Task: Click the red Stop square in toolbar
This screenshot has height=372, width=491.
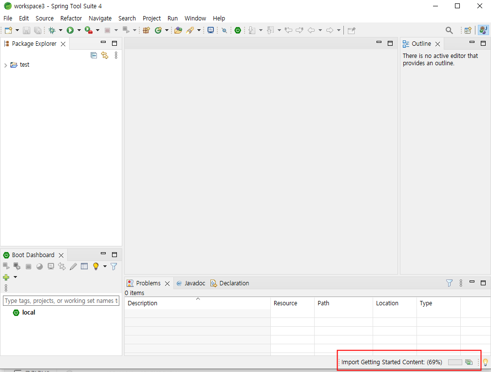Action: point(107,30)
